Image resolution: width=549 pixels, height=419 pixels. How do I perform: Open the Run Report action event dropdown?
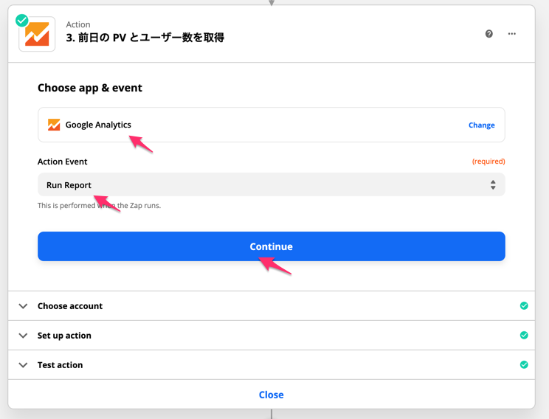[x=272, y=184]
